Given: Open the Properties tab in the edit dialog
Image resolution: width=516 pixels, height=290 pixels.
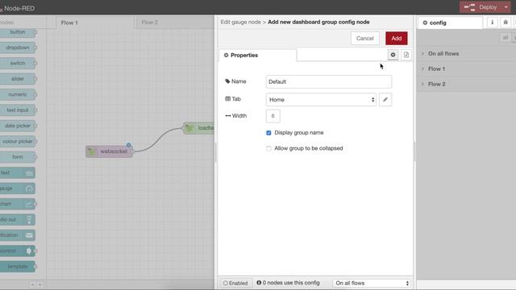Looking at the screenshot, I should (x=258, y=56).
